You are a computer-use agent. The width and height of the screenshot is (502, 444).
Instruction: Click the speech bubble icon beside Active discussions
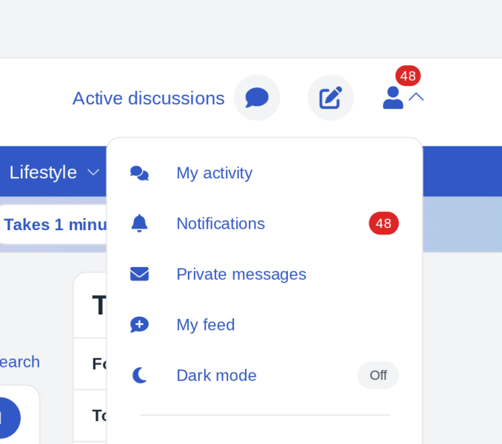[x=256, y=98]
